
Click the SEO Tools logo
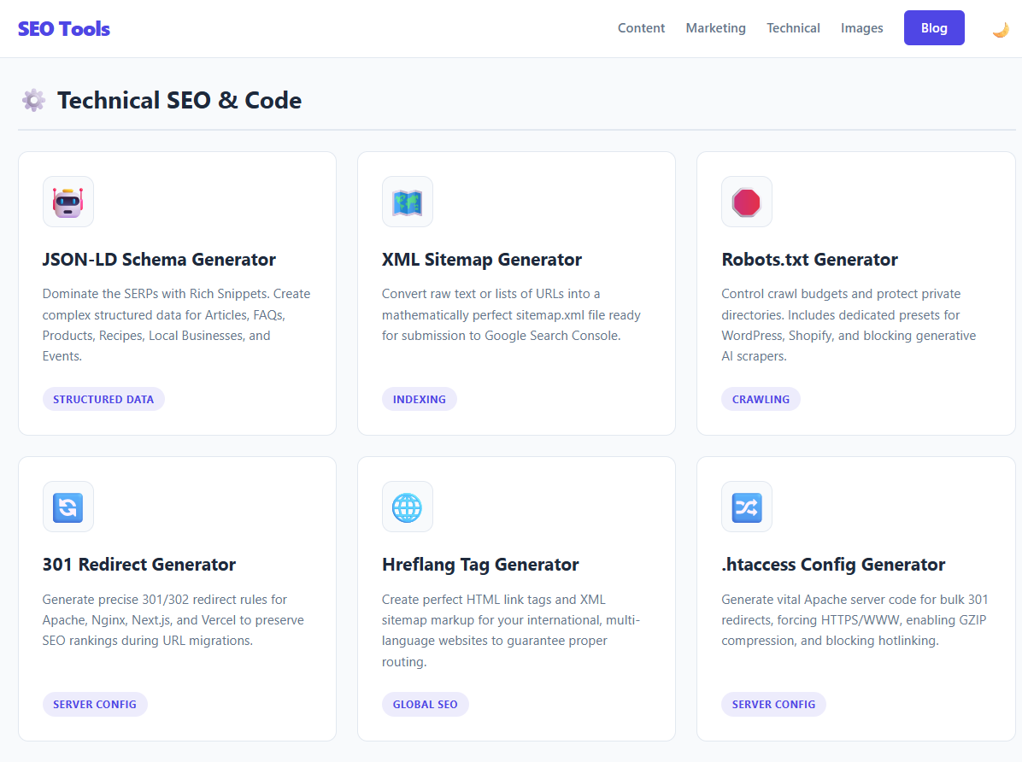[63, 28]
